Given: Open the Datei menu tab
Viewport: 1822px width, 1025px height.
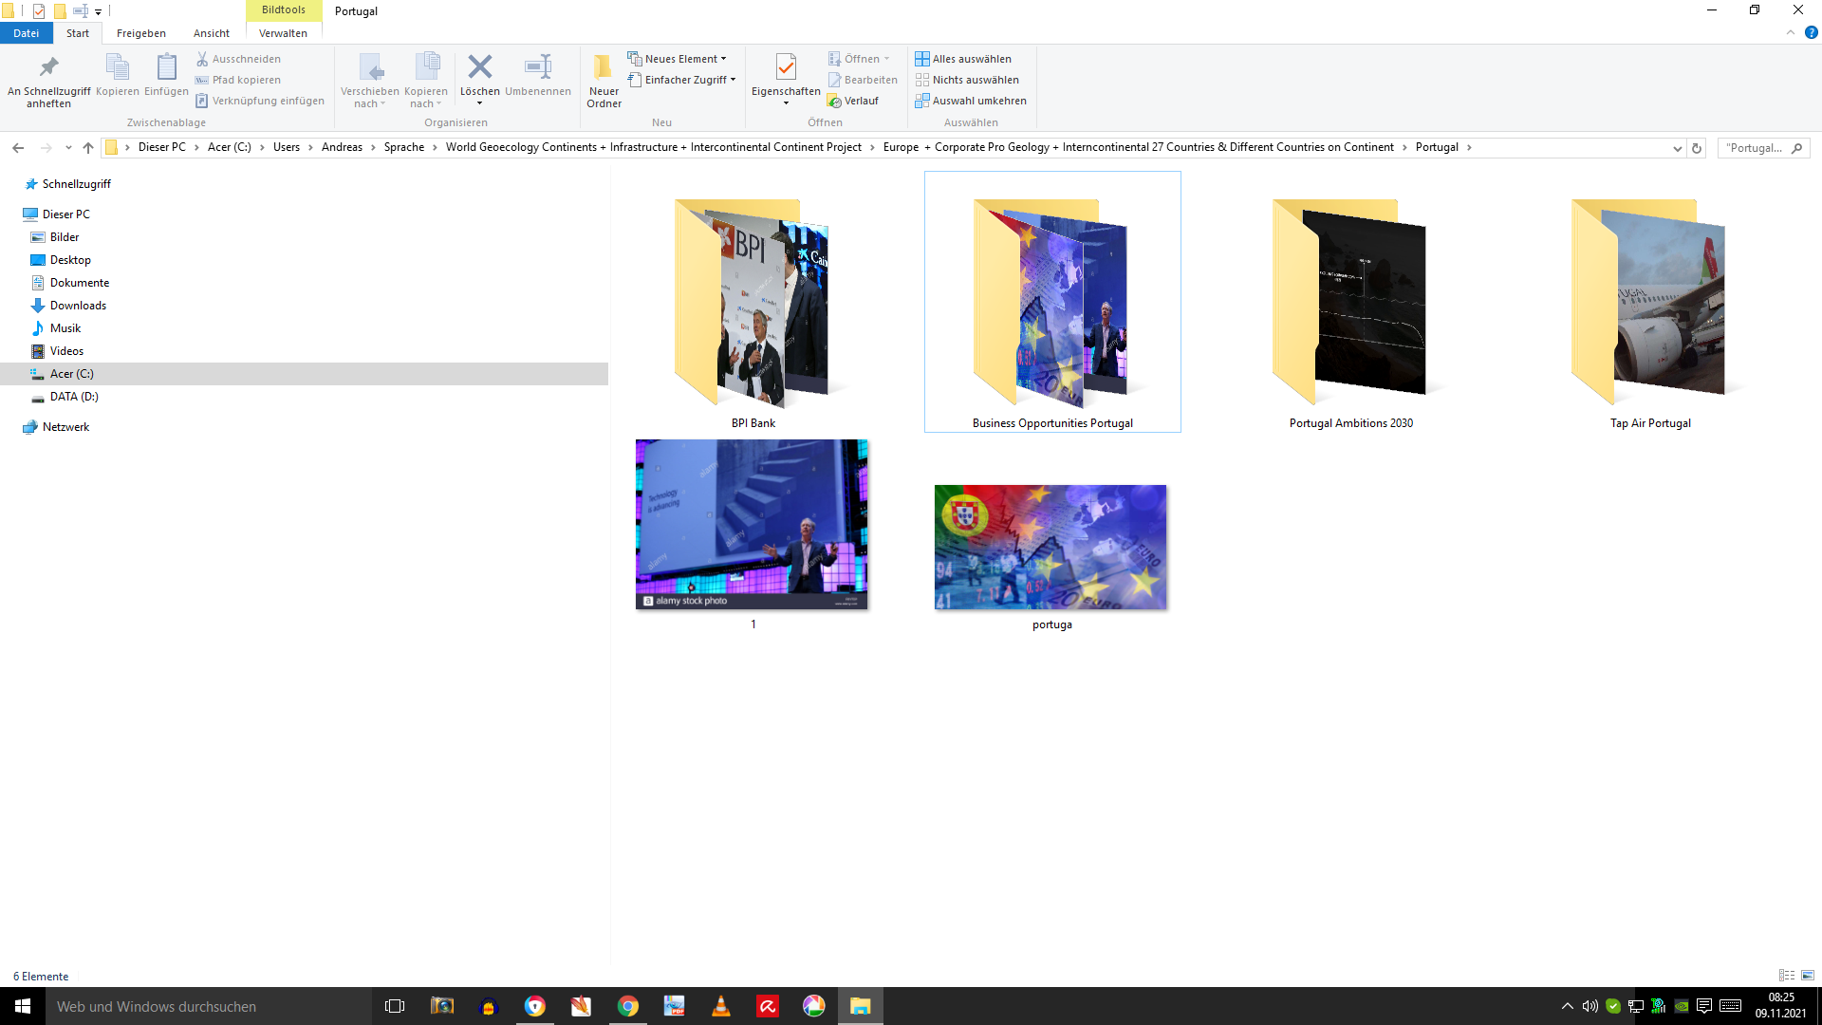Looking at the screenshot, I should [x=27, y=33].
